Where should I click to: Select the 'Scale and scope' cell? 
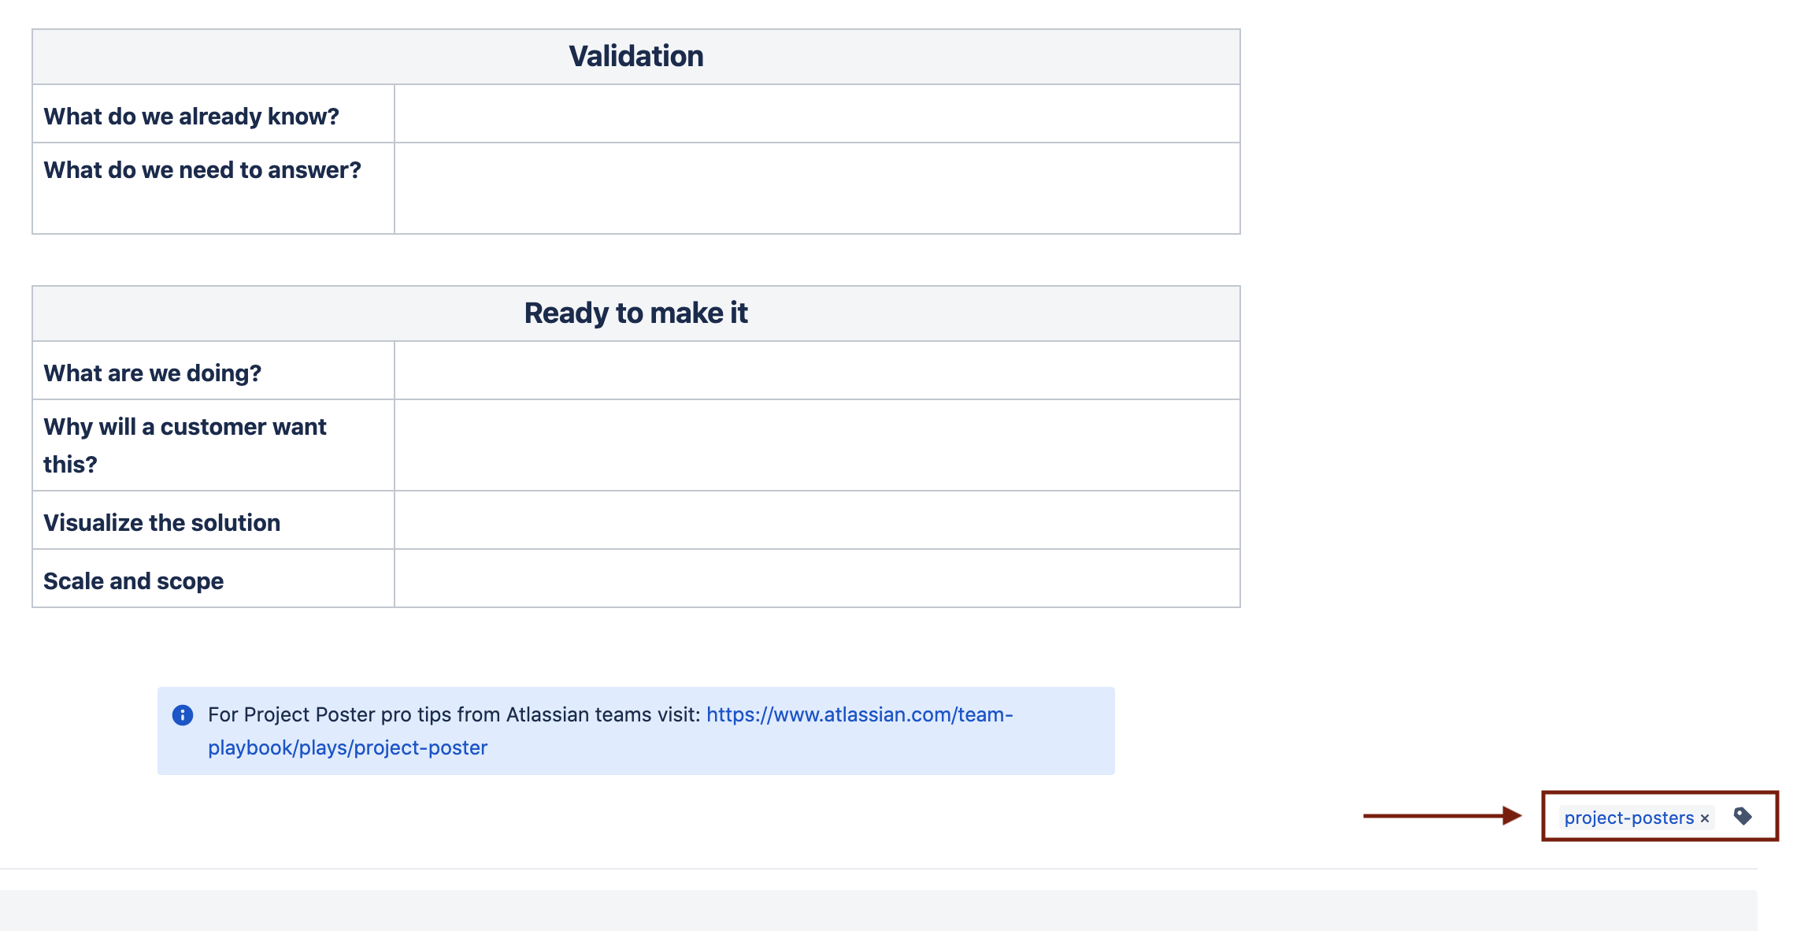[x=133, y=580]
